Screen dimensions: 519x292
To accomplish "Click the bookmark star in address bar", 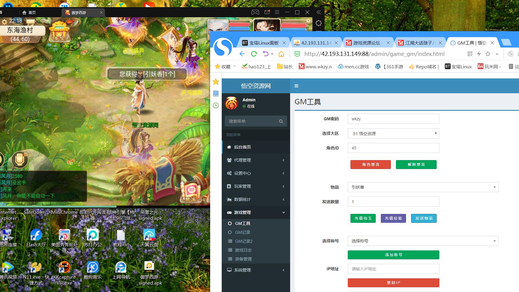I will (x=488, y=54).
